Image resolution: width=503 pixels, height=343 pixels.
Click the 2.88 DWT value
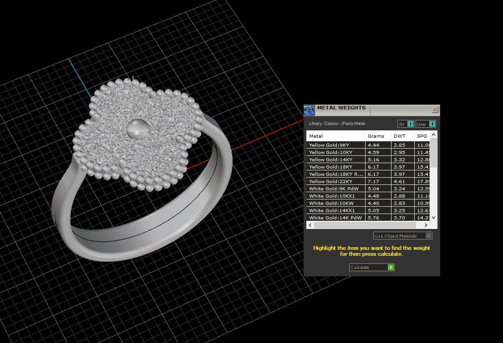click(399, 196)
